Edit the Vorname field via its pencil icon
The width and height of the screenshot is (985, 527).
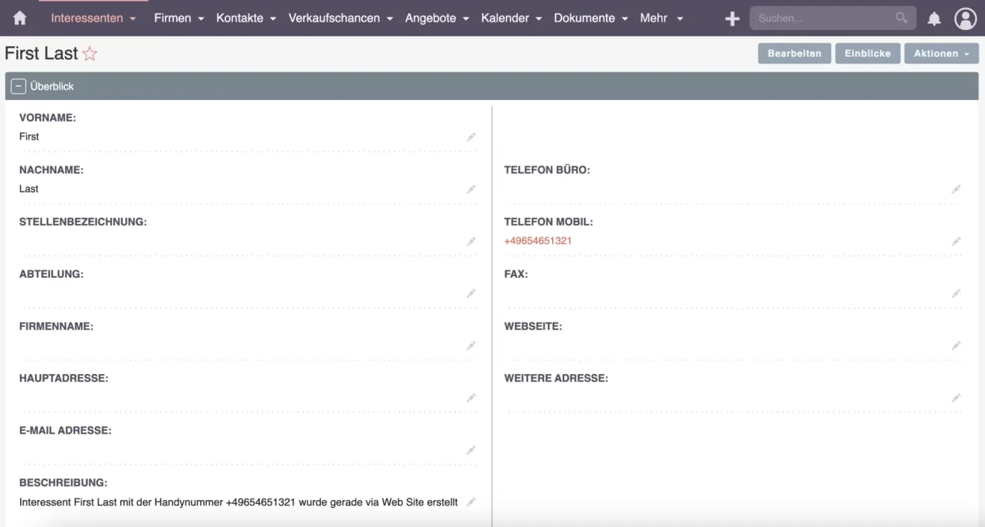tap(472, 137)
